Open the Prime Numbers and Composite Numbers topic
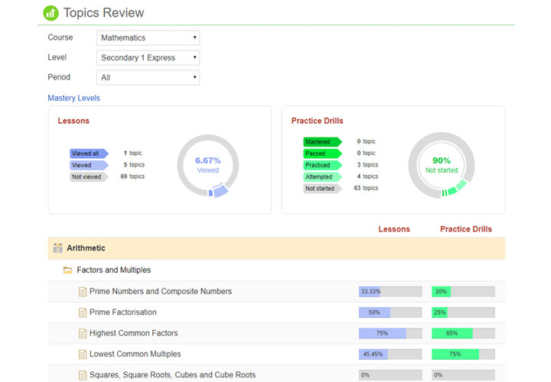 tap(160, 291)
